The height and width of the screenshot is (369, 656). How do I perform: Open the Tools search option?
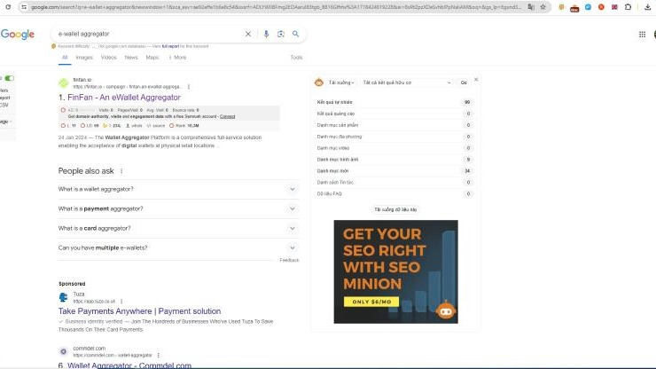click(296, 58)
